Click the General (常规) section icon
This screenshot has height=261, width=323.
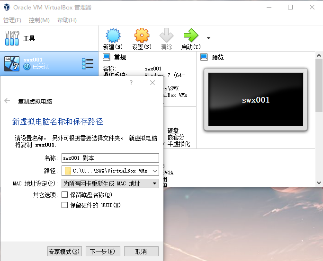click(x=106, y=57)
